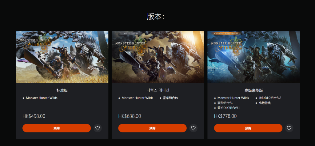Click the HK$498.00 price label

[34, 116]
